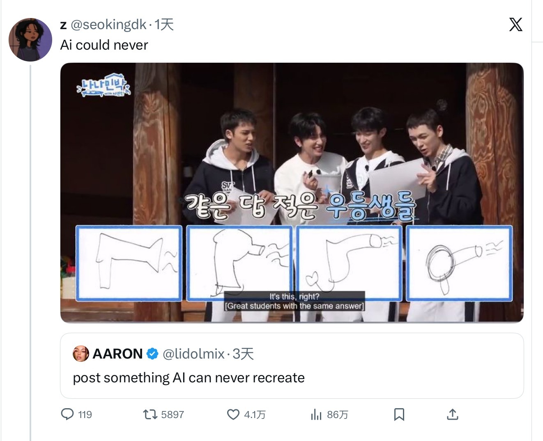Open view analytics bar chart icon
The height and width of the screenshot is (441, 543).
(x=316, y=414)
